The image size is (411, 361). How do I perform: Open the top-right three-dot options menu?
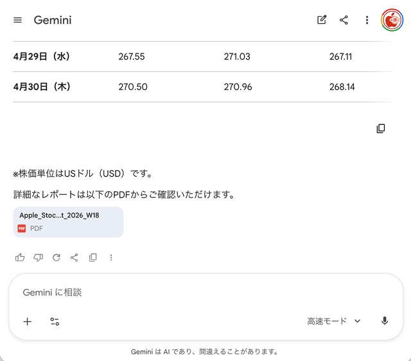[367, 20]
